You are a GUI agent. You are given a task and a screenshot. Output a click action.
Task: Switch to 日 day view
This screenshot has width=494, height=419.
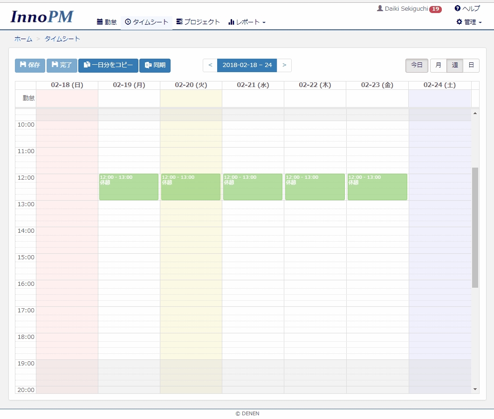471,66
